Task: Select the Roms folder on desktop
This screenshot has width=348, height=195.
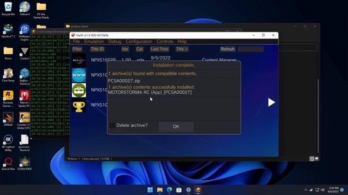Action: pyautogui.click(x=8, y=53)
